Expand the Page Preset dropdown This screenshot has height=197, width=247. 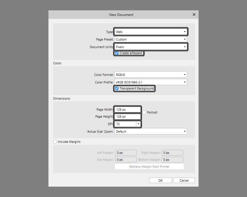151,39
